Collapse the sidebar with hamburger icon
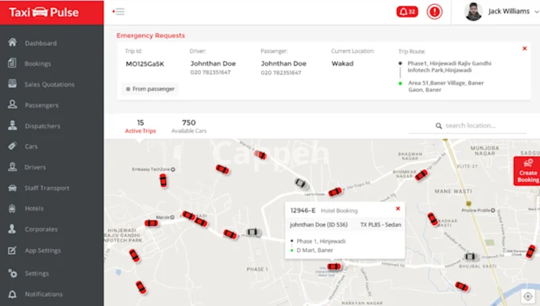 coord(119,12)
